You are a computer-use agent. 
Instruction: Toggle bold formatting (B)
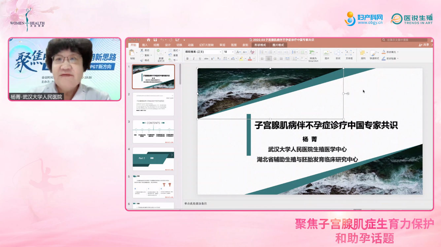[x=187, y=59]
